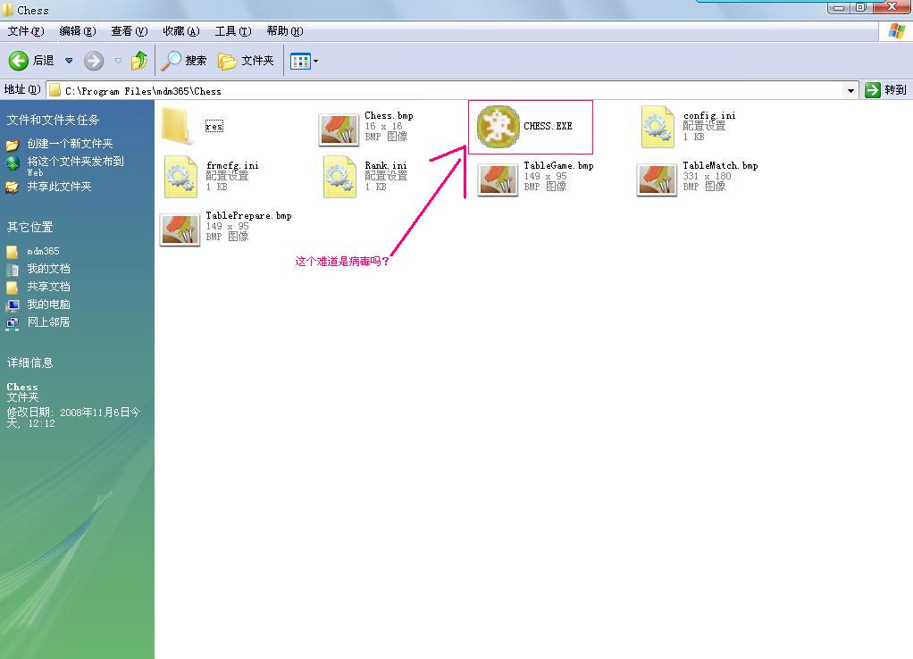Open the Forward history dropdown arrow
This screenshot has height=659, width=913.
(118, 61)
